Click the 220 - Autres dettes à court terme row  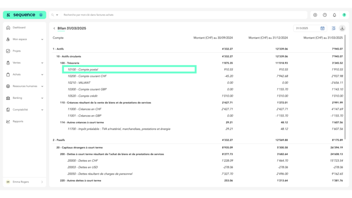pos(198,181)
